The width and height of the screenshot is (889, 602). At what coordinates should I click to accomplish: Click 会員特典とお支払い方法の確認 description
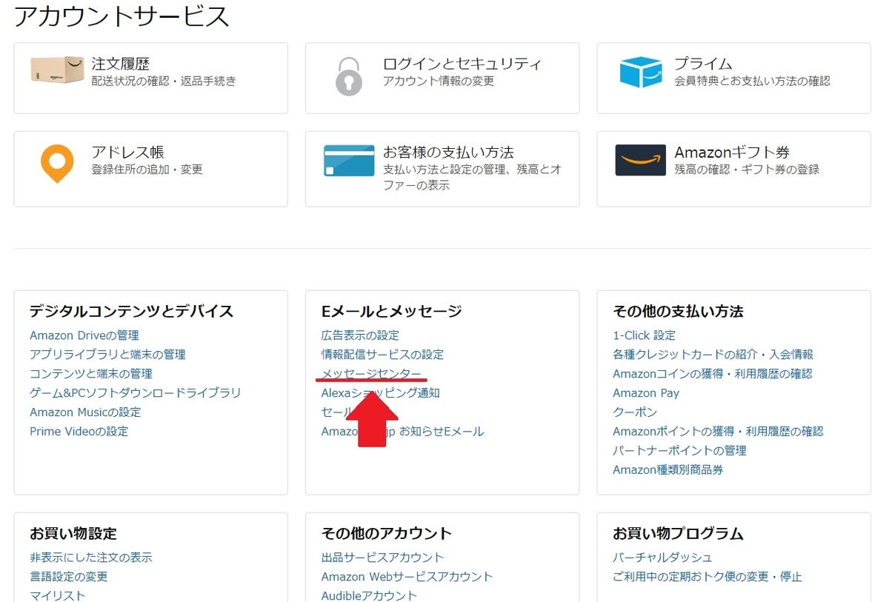tap(753, 81)
